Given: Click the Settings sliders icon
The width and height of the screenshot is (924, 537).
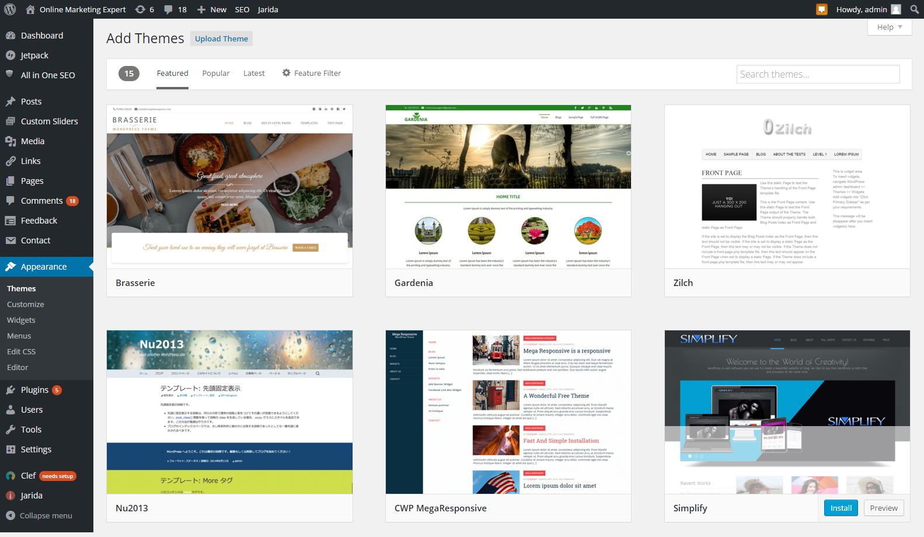Looking at the screenshot, I should (11, 449).
